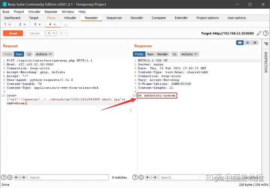The width and height of the screenshot is (270, 188).
Task: Select combined tabbed layout icon
Action: tap(255, 43)
